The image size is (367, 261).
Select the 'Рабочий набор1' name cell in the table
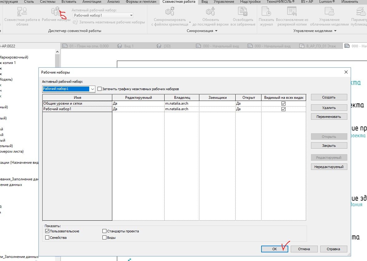[77, 109]
